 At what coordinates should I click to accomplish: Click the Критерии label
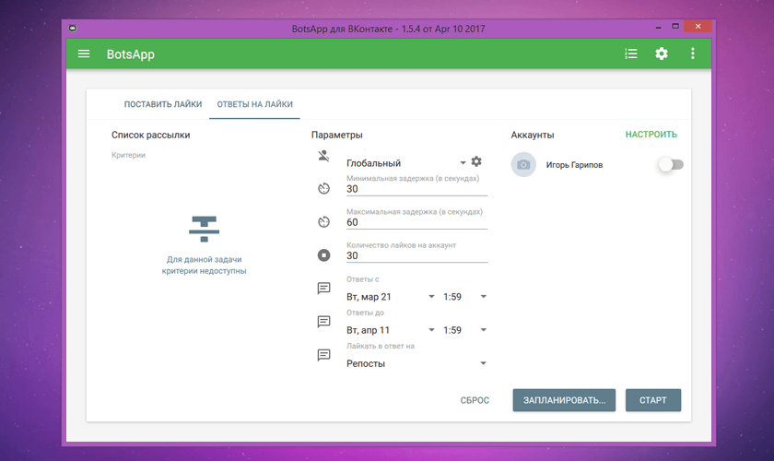tap(128, 155)
